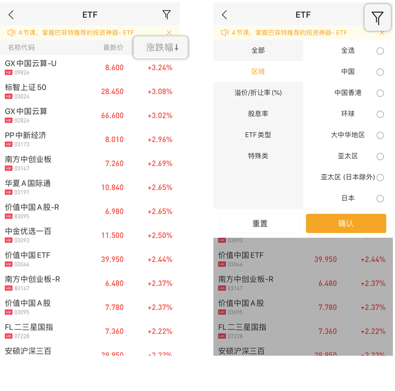Dismiss the yellow promo banner with the X

click(x=169, y=33)
